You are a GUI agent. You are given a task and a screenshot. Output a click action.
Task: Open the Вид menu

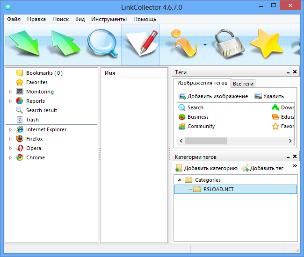[80, 19]
